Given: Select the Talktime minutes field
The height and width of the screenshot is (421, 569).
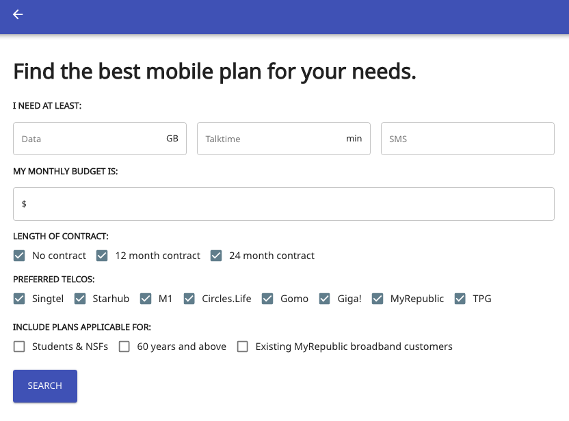Looking at the screenshot, I should 284,138.
